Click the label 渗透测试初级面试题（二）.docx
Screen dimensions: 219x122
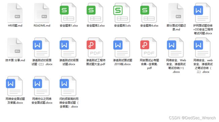click(42, 62)
